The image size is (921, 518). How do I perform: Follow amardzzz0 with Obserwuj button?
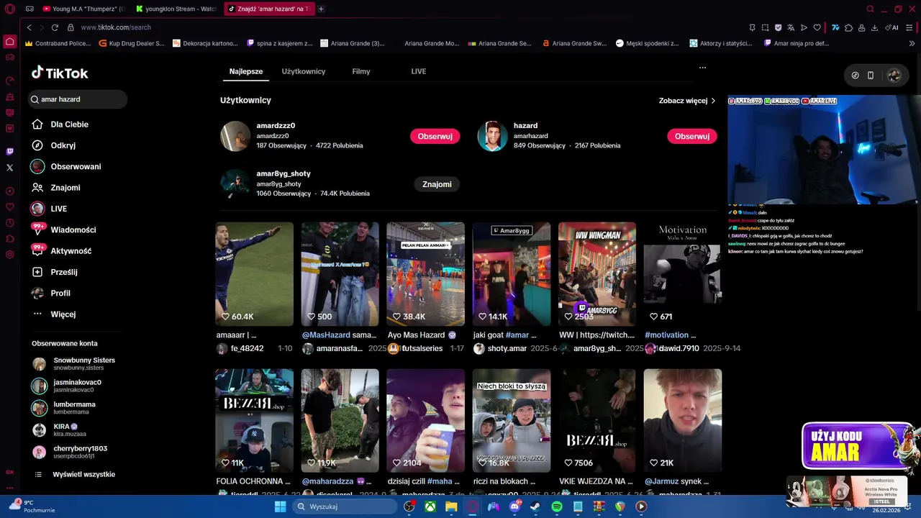[x=435, y=136]
